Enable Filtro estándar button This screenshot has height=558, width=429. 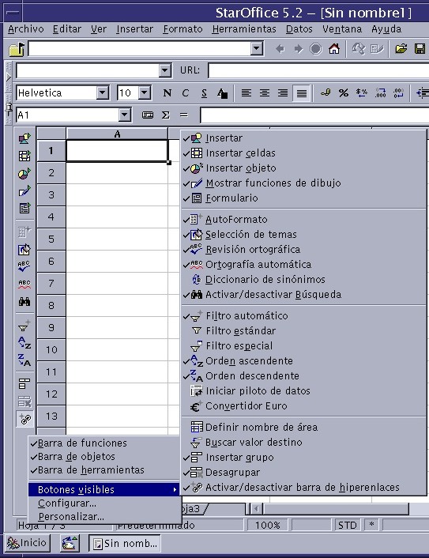(303, 330)
